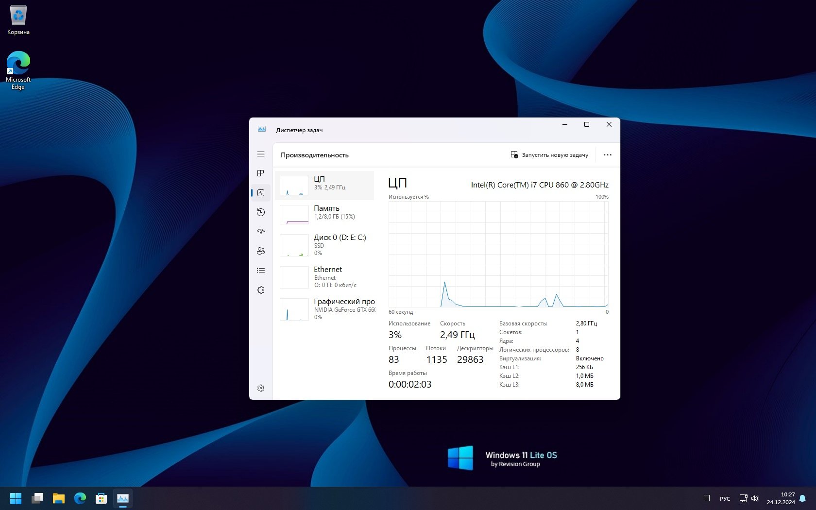Viewport: 816px width, 510px height.
Task: Open the Windows Start menu
Action: point(16,498)
